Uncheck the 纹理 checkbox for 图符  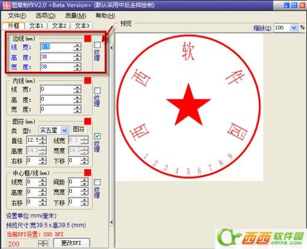coord(97,136)
